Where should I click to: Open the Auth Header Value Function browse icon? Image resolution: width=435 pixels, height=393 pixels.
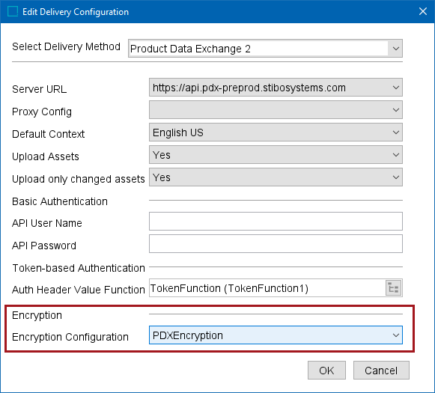tap(393, 288)
